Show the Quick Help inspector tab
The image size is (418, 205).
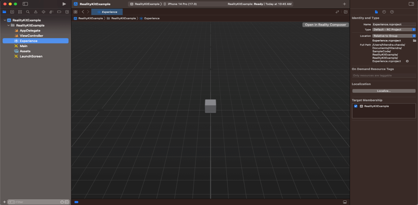392,12
